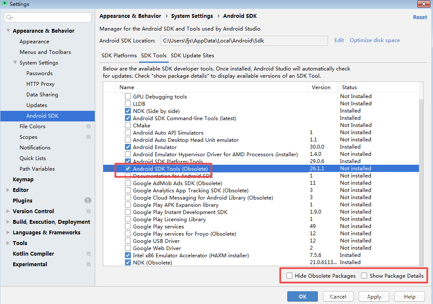This screenshot has height=304, width=433.
Task: Select the SDK Tools tab
Action: [154, 56]
